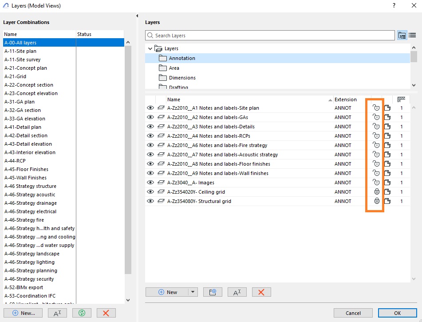Open help question mark button
This screenshot has height=322, width=422.
(394, 5)
